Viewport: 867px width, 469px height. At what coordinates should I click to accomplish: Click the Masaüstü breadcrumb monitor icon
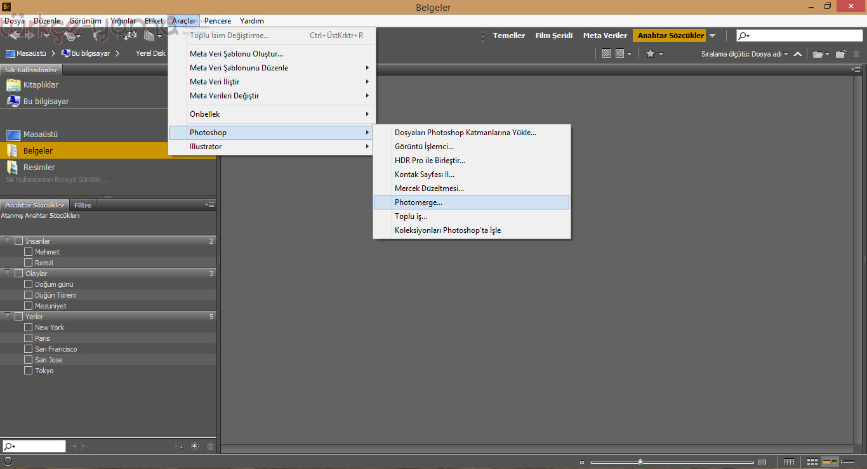click(10, 54)
